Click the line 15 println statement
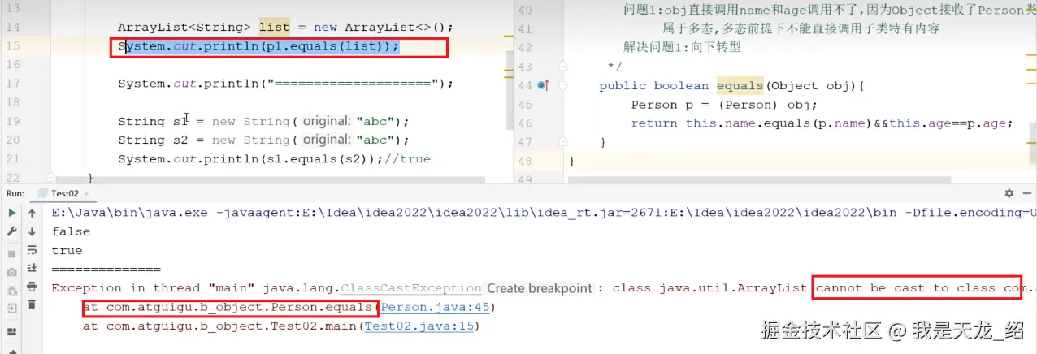 click(x=259, y=46)
